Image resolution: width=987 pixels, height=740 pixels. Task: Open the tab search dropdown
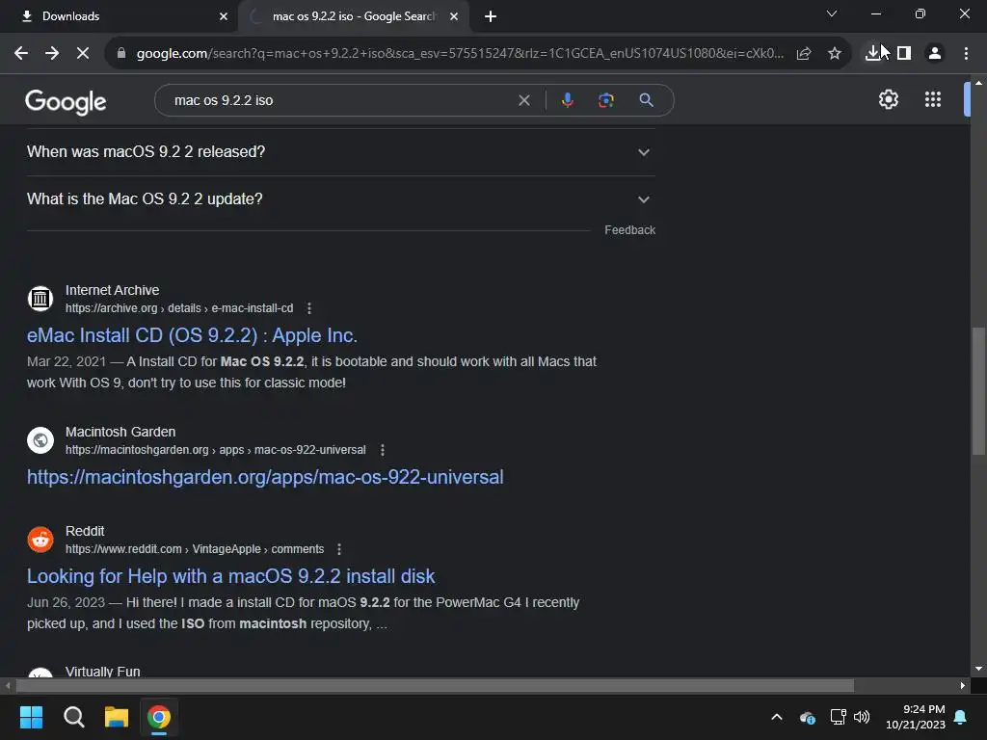tap(832, 13)
